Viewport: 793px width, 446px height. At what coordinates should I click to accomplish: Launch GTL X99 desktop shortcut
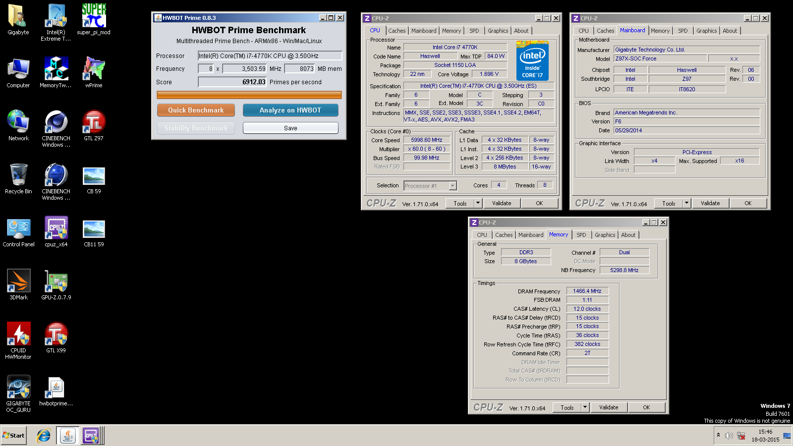click(x=56, y=338)
